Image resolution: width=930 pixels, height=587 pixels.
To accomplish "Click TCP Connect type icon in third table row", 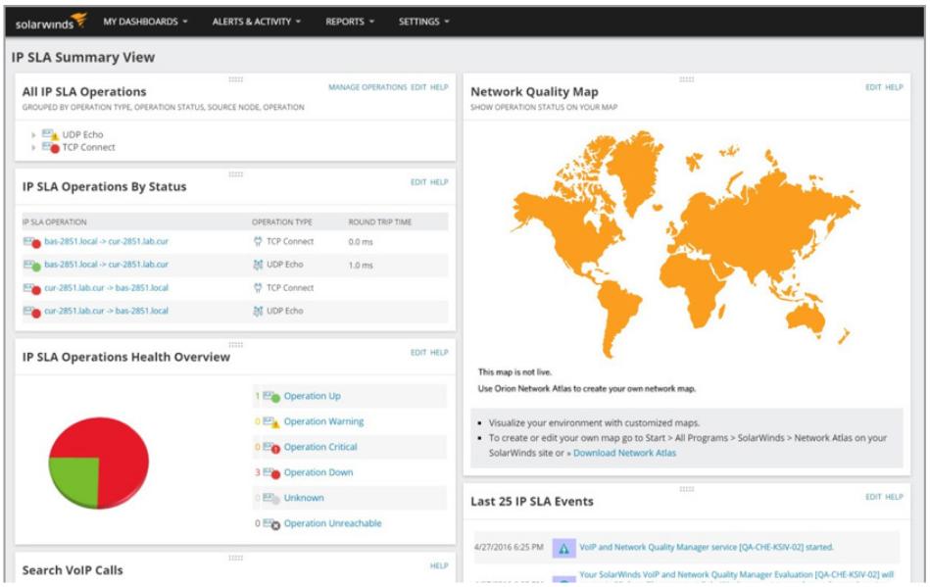I will pyautogui.click(x=258, y=287).
